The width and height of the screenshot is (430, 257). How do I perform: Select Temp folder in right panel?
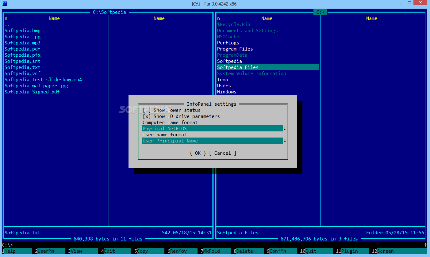(x=223, y=80)
